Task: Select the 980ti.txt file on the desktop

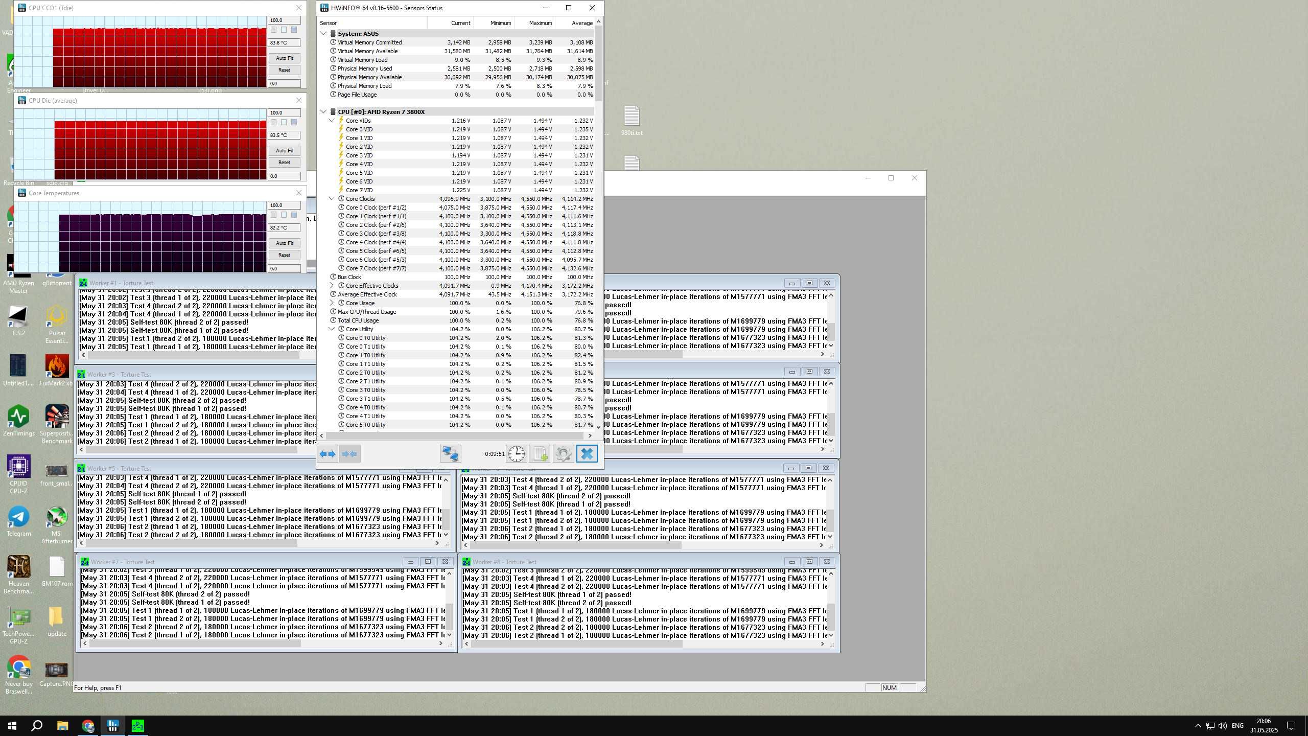Action: [x=632, y=121]
